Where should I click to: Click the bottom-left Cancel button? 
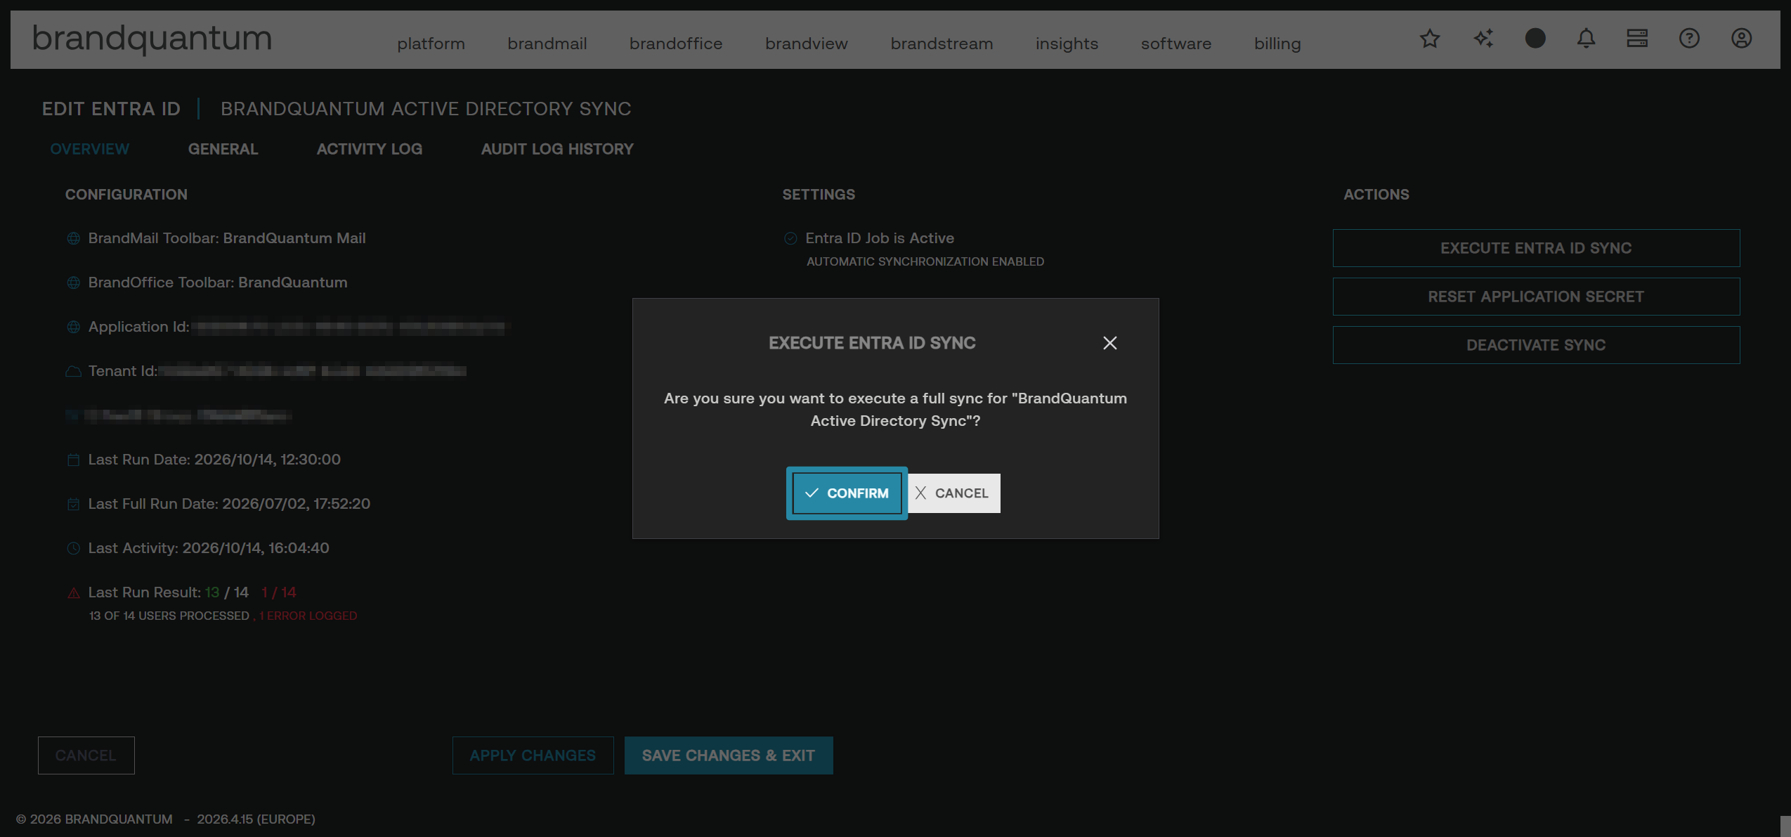click(x=86, y=755)
